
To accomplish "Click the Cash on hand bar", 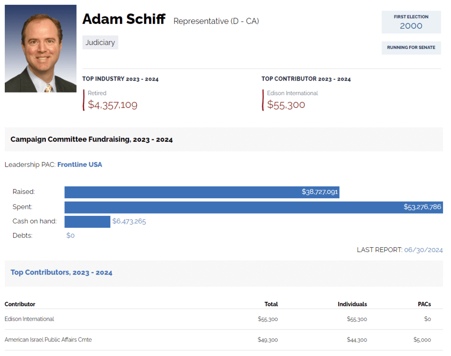I will tap(87, 222).
